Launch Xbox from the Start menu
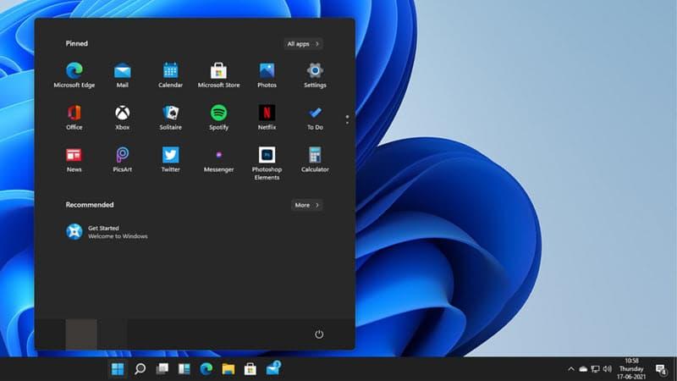Viewport: 677px width, 381px height. [x=123, y=113]
